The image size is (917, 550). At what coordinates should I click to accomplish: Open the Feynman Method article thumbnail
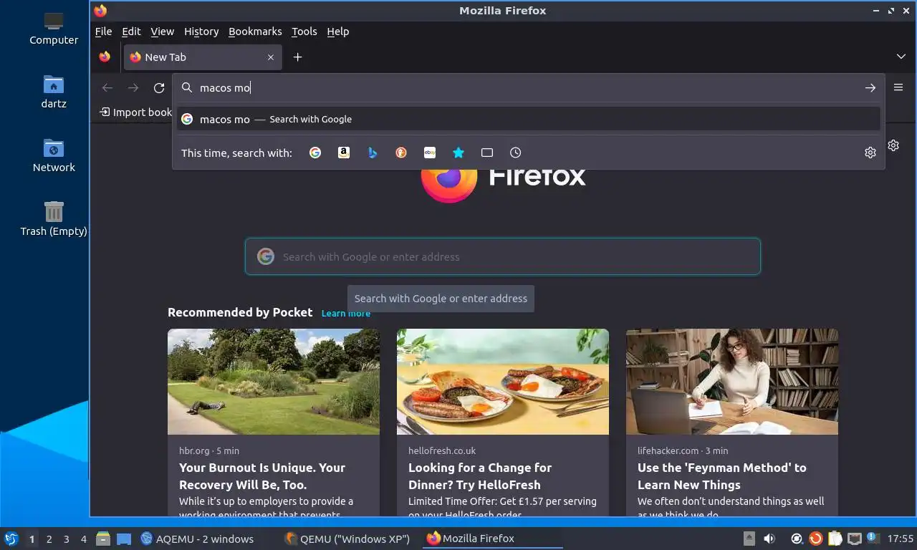click(732, 382)
